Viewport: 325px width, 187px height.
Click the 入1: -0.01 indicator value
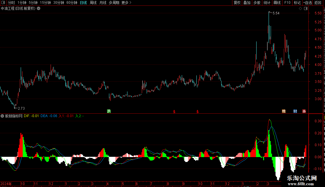(66, 116)
